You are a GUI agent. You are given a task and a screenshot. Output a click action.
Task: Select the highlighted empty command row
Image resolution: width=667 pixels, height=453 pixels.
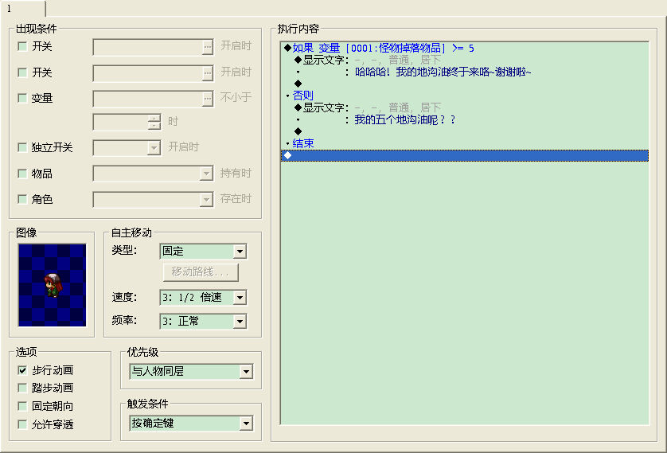click(x=465, y=155)
